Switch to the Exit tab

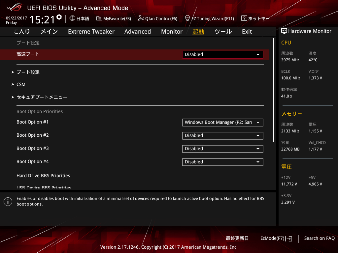pyautogui.click(x=247, y=32)
